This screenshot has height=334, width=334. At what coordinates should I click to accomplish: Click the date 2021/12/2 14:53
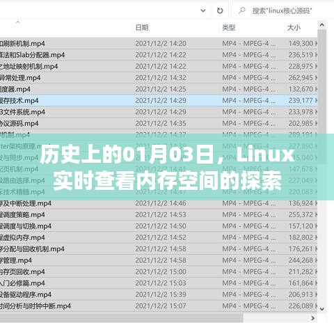(161, 215)
